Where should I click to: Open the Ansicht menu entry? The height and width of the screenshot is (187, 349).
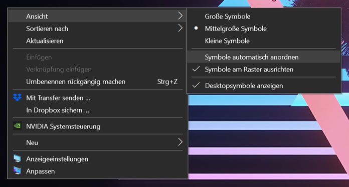(x=97, y=16)
